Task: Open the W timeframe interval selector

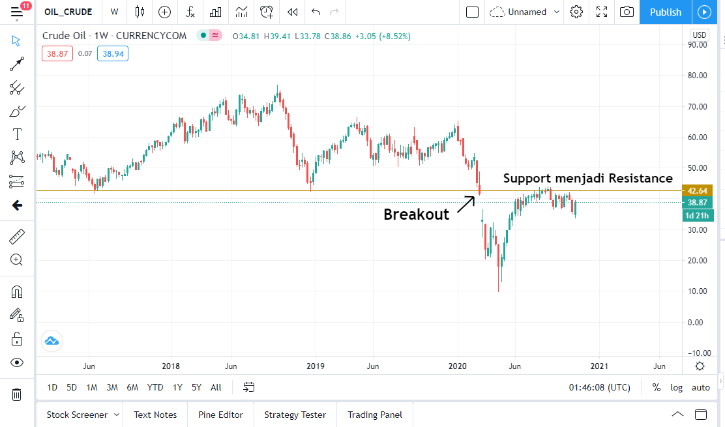Action: coord(115,12)
